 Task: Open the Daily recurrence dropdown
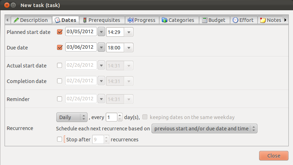(x=72, y=117)
